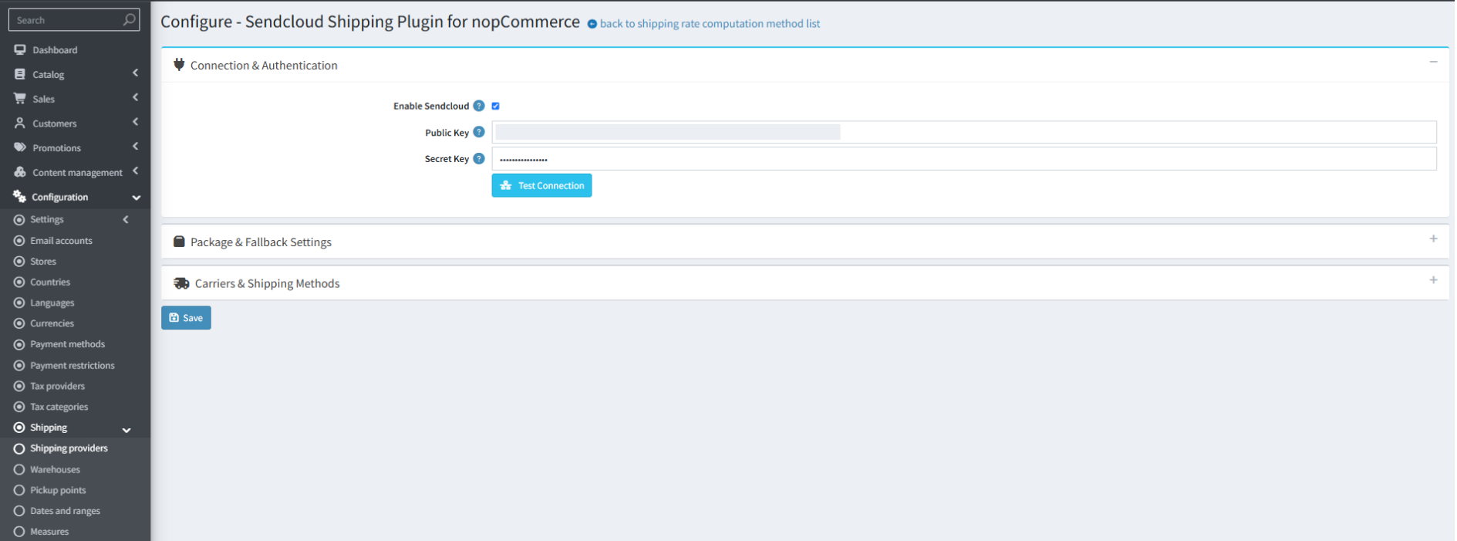
Task: Click the help icon next to Public Key
Action: click(x=479, y=132)
